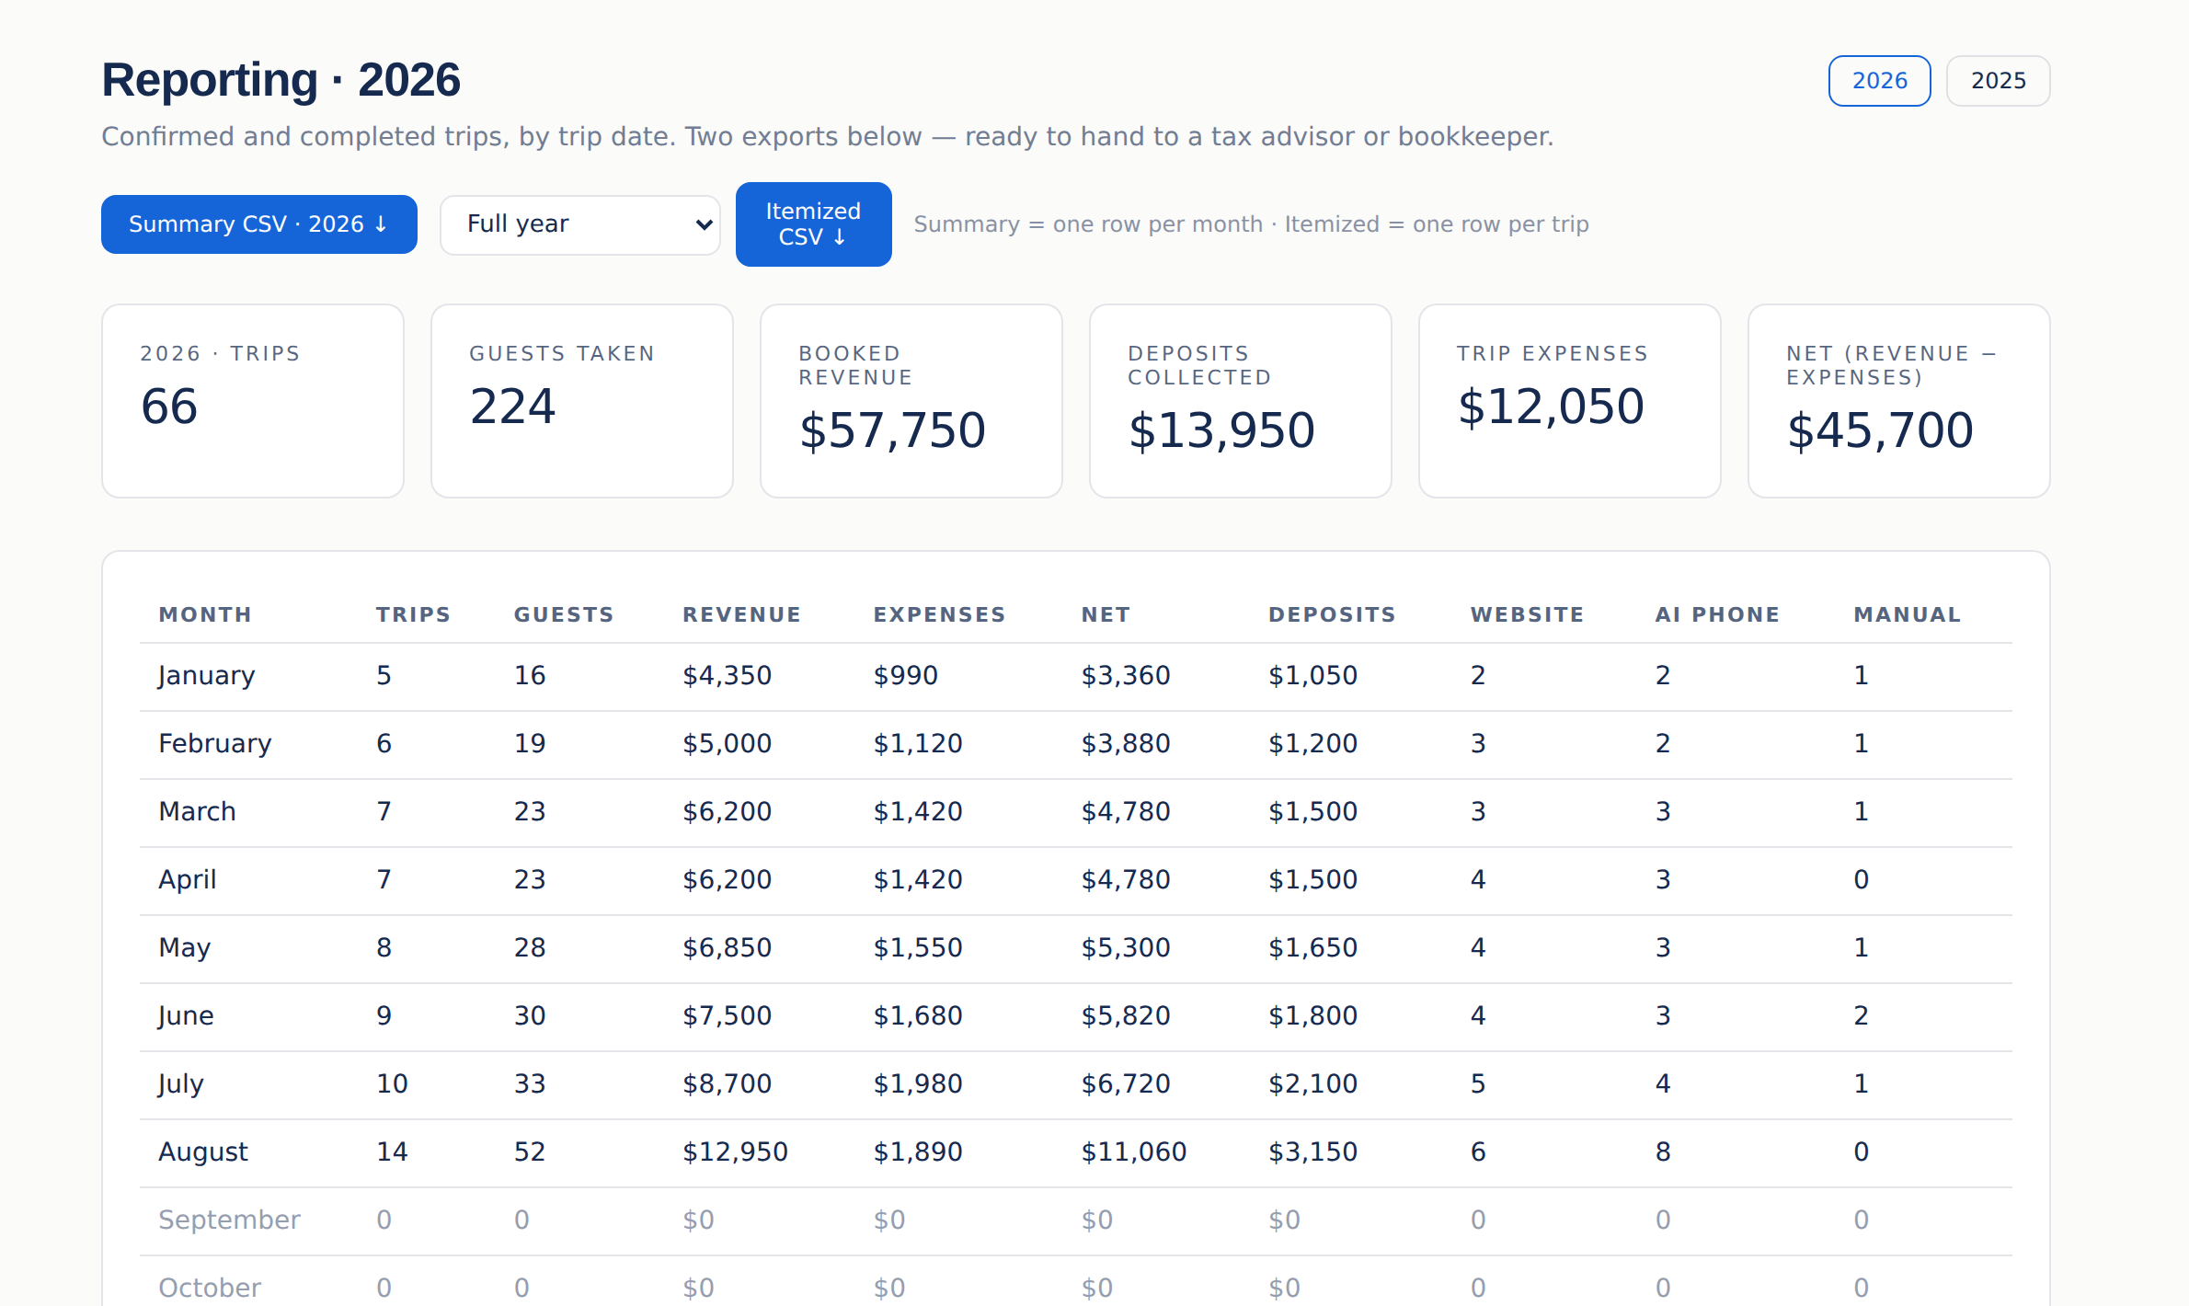Click August net value $11,060
This screenshot has height=1306, width=2189.
click(x=1134, y=1152)
